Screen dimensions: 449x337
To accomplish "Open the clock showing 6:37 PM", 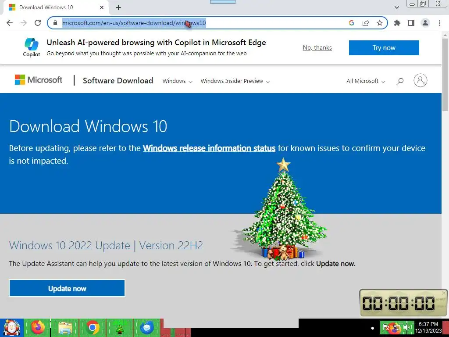I will tap(428, 327).
